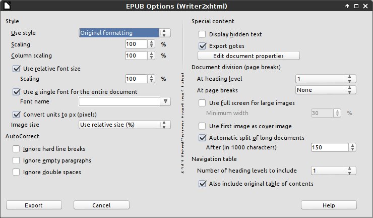Screen dimensions: 373x218
Task: Enable Ignore double spaces
Action: (x=16, y=172)
